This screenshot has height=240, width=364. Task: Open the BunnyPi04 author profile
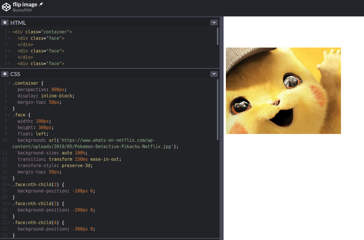point(22,10)
